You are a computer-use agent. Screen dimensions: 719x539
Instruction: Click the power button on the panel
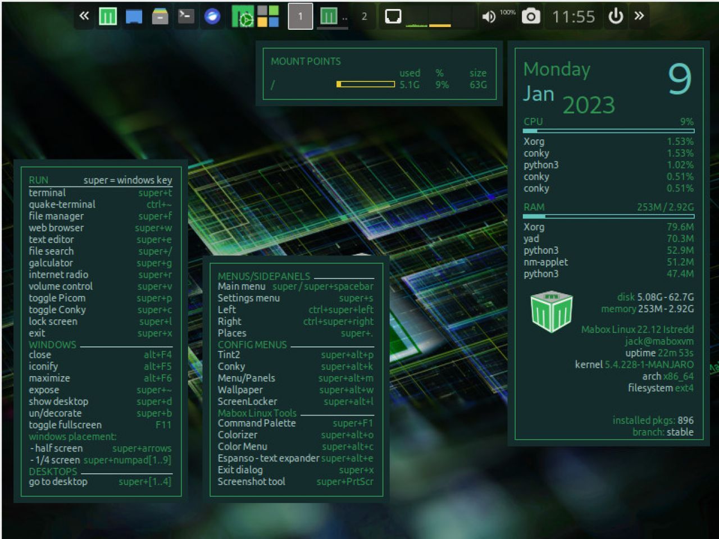[615, 16]
